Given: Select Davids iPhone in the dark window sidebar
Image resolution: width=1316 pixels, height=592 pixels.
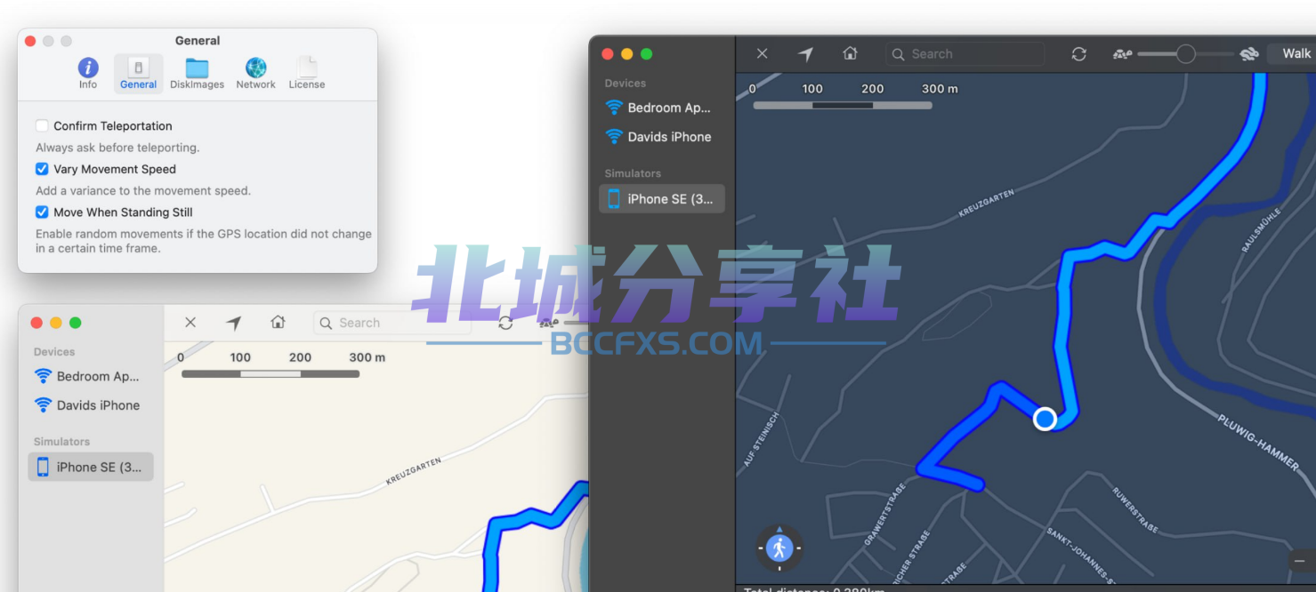Looking at the screenshot, I should [x=662, y=137].
